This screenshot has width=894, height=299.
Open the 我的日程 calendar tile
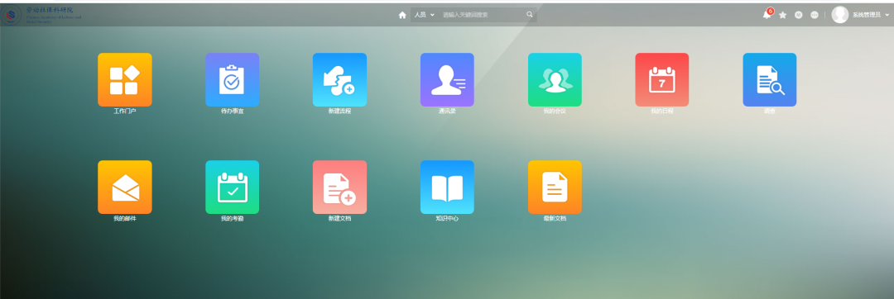(662, 79)
